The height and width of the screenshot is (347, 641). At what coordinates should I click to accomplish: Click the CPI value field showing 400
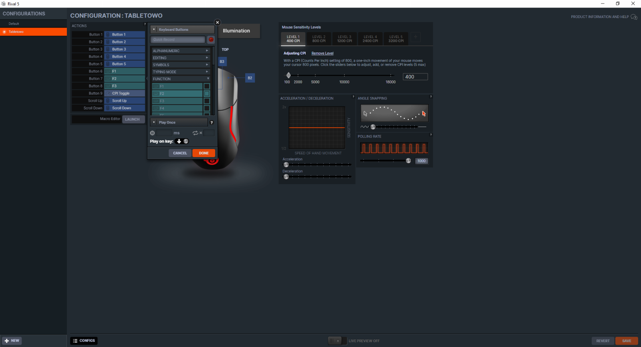pos(415,77)
